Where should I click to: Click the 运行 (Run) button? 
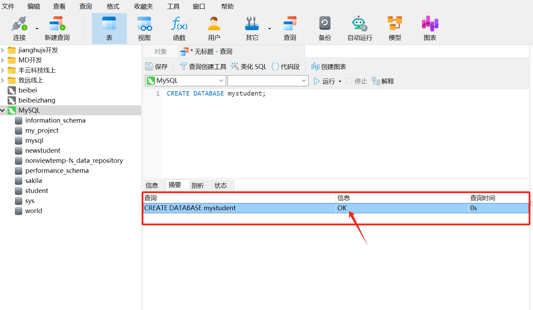[325, 81]
